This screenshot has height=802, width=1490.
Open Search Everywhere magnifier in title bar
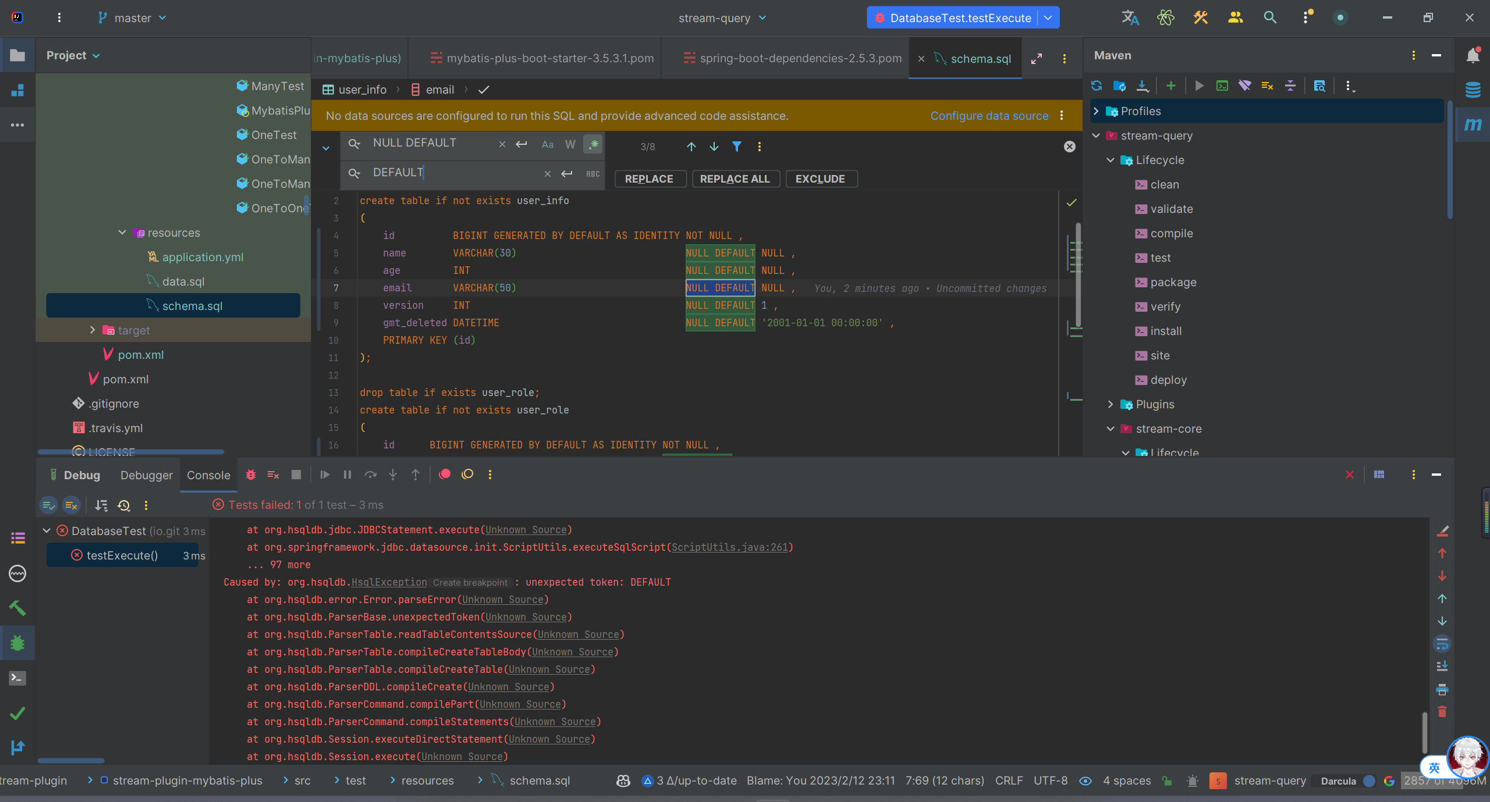[x=1270, y=17]
